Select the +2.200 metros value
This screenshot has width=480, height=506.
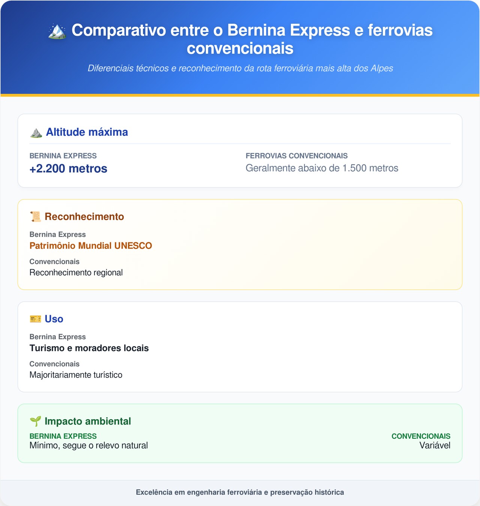[68, 169]
